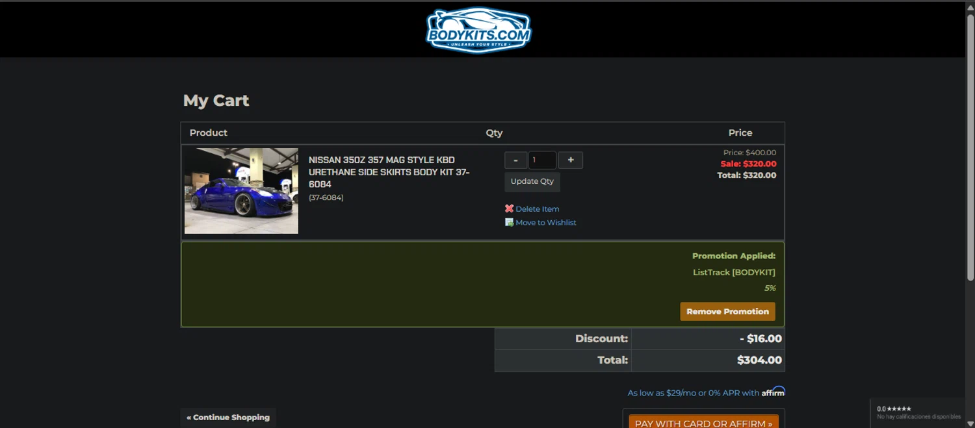The width and height of the screenshot is (975, 428).
Task: Click the Delete Item link
Action: [537, 209]
